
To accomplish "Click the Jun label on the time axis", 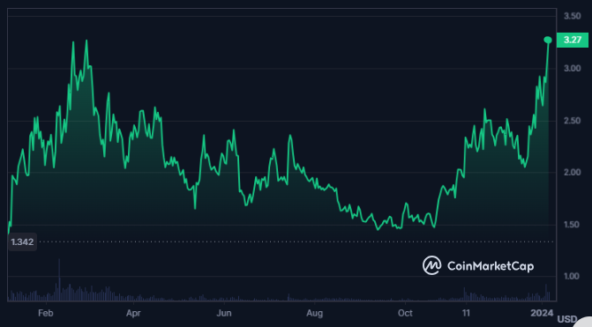I will click(x=224, y=314).
